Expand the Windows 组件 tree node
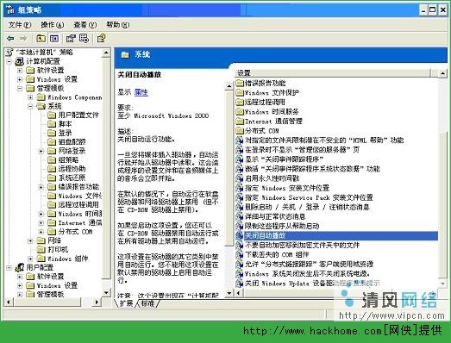The image size is (451, 343). [30, 259]
